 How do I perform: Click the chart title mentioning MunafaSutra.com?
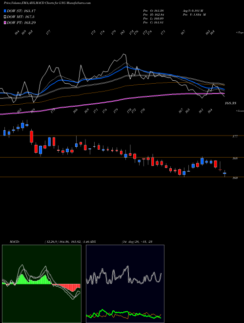(x=47, y=3)
